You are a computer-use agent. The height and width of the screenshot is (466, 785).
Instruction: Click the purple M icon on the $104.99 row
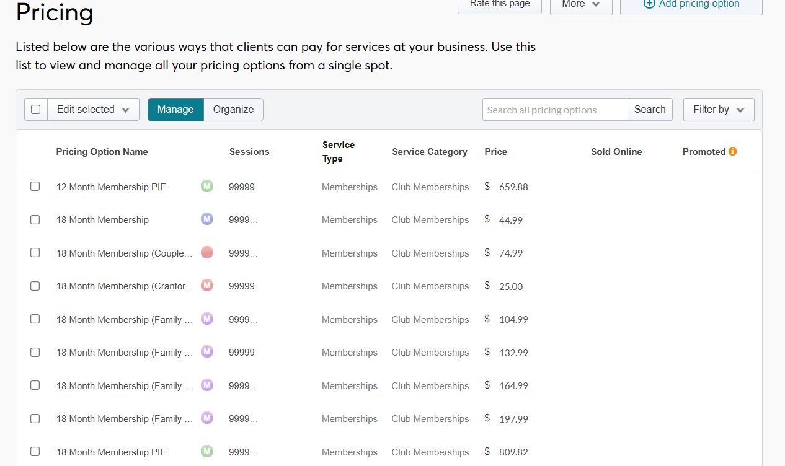click(207, 319)
